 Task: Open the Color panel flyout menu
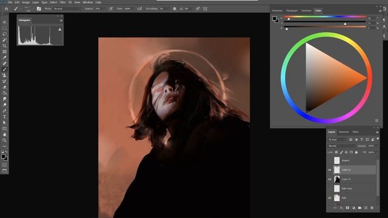[380, 11]
